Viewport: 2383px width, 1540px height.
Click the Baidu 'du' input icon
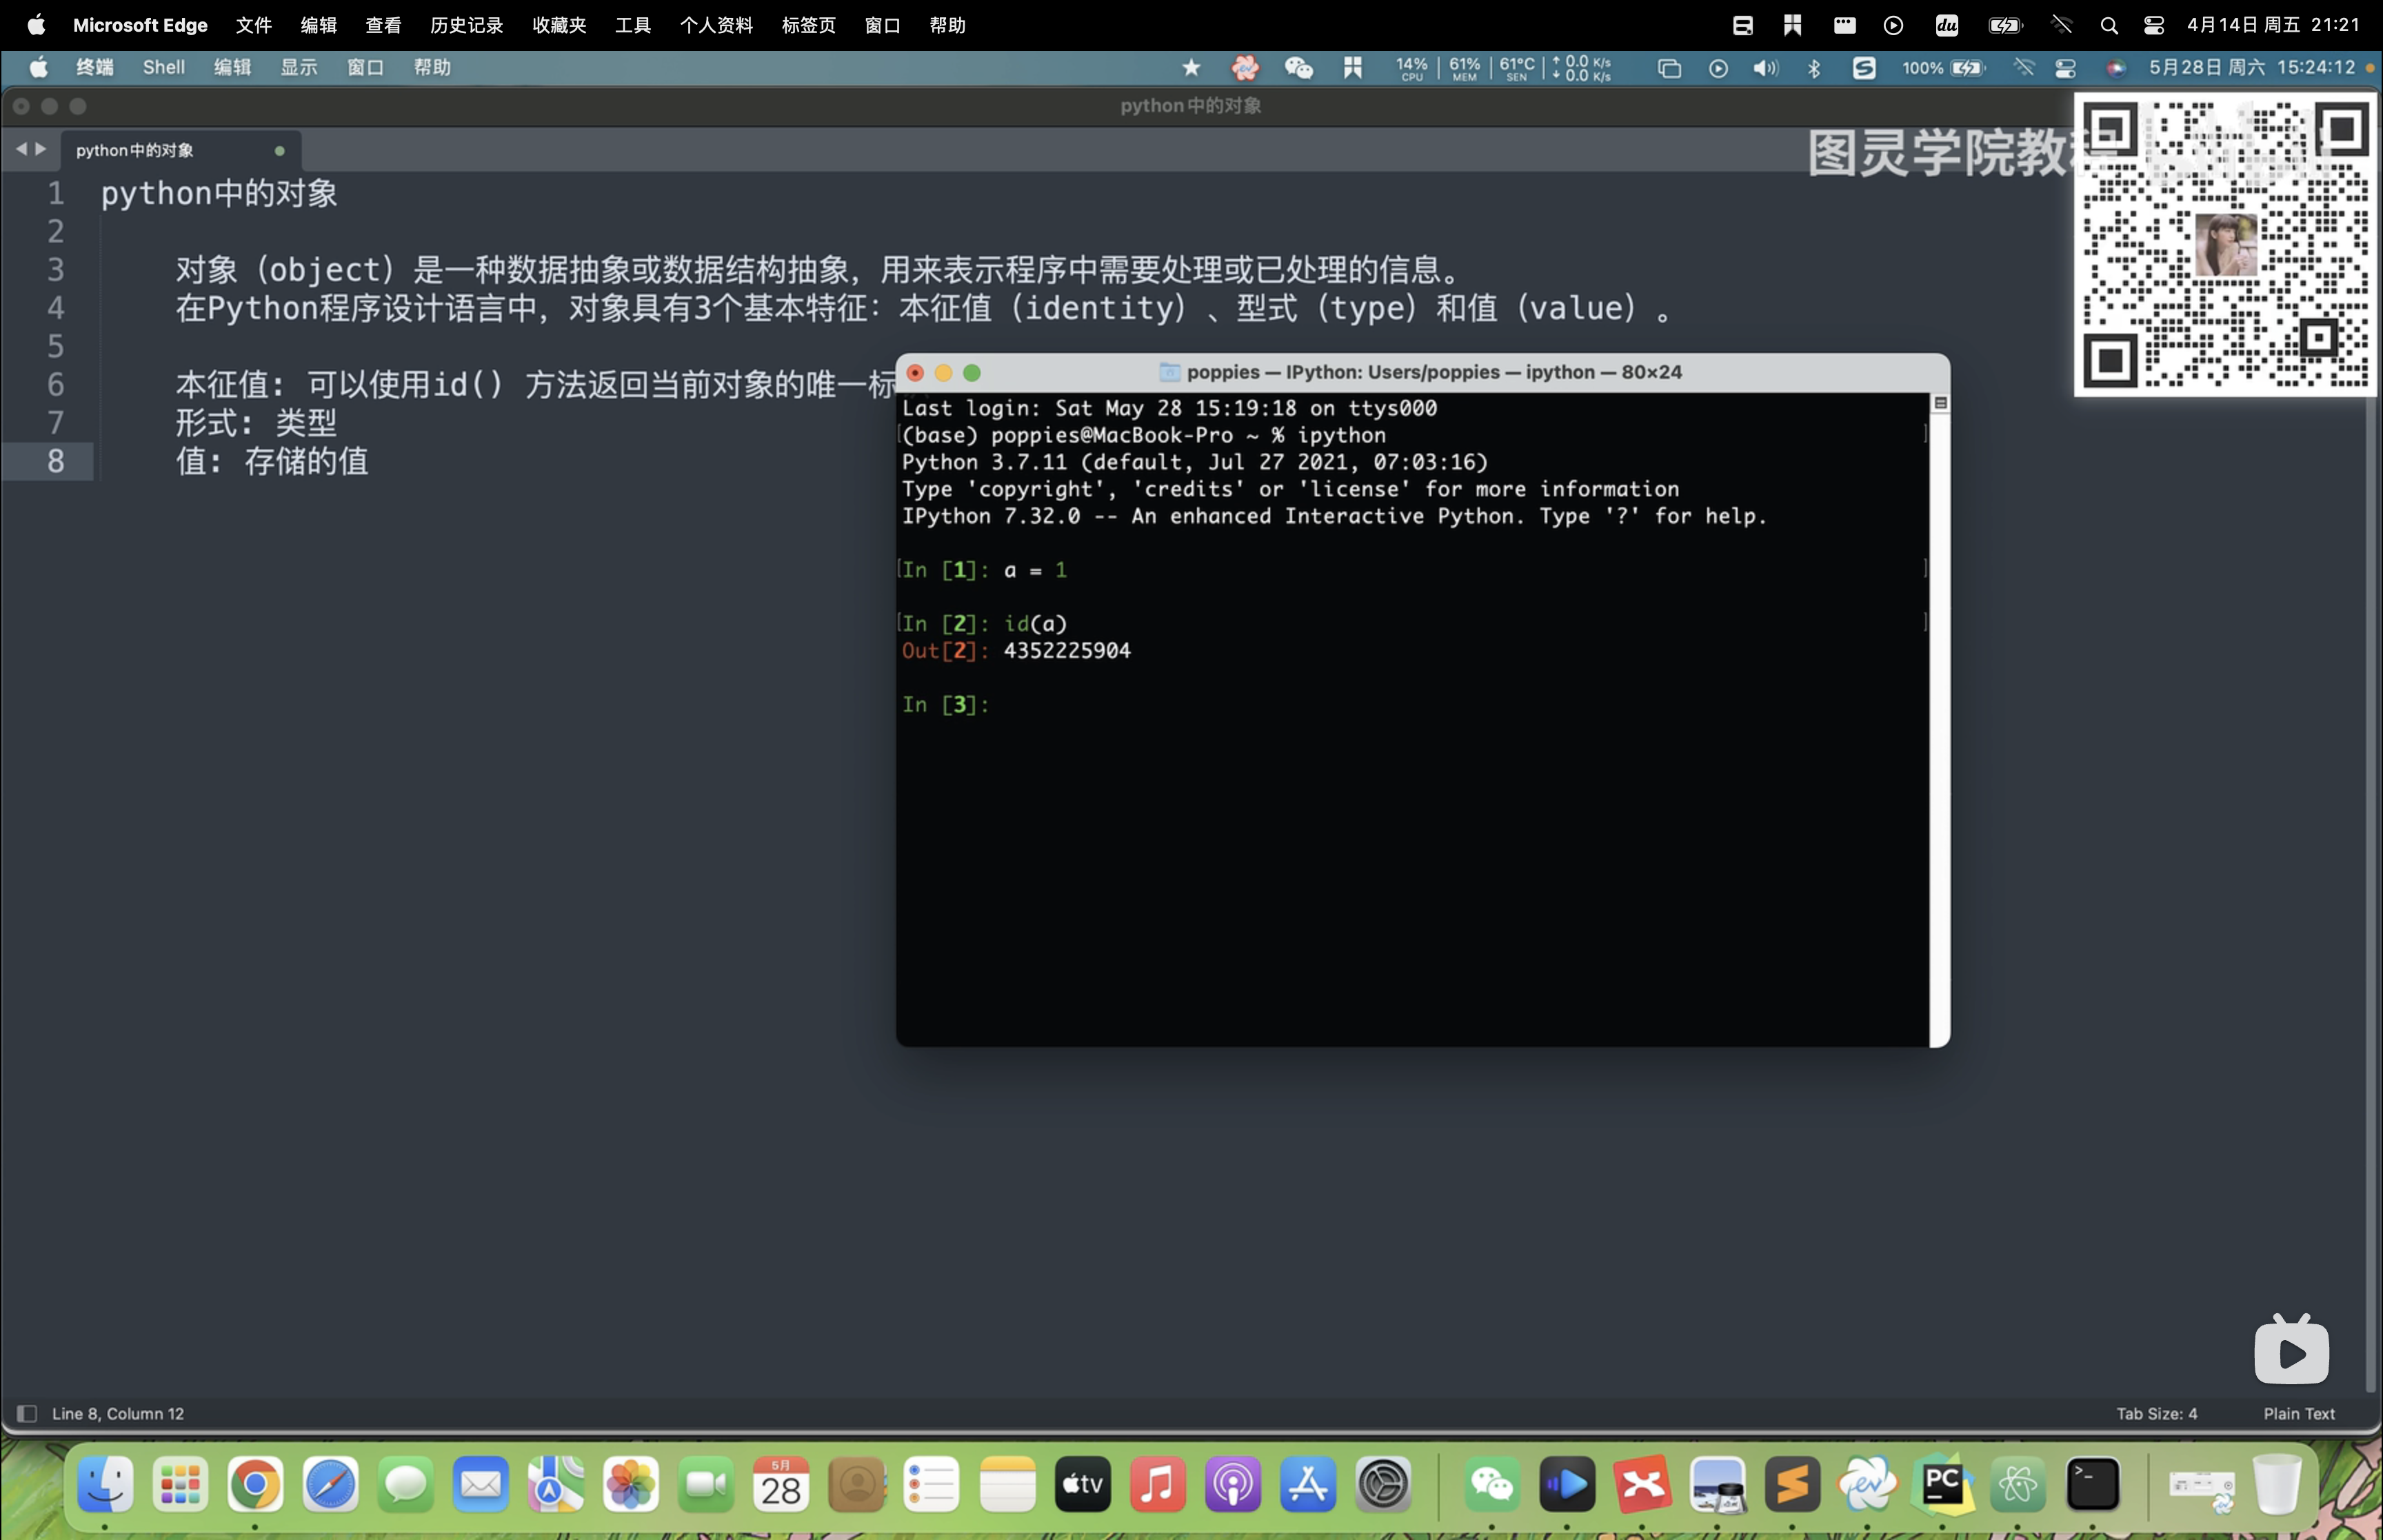point(1946,25)
